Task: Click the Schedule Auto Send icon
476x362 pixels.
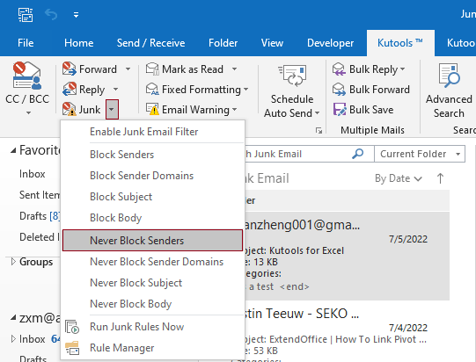Action: 292,76
